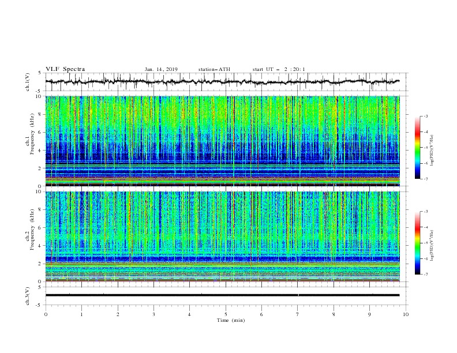Viewport: 457px width, 353px height.
Task: Click the 'ch.1(V)' waveform axis label
Action: (x=28, y=82)
